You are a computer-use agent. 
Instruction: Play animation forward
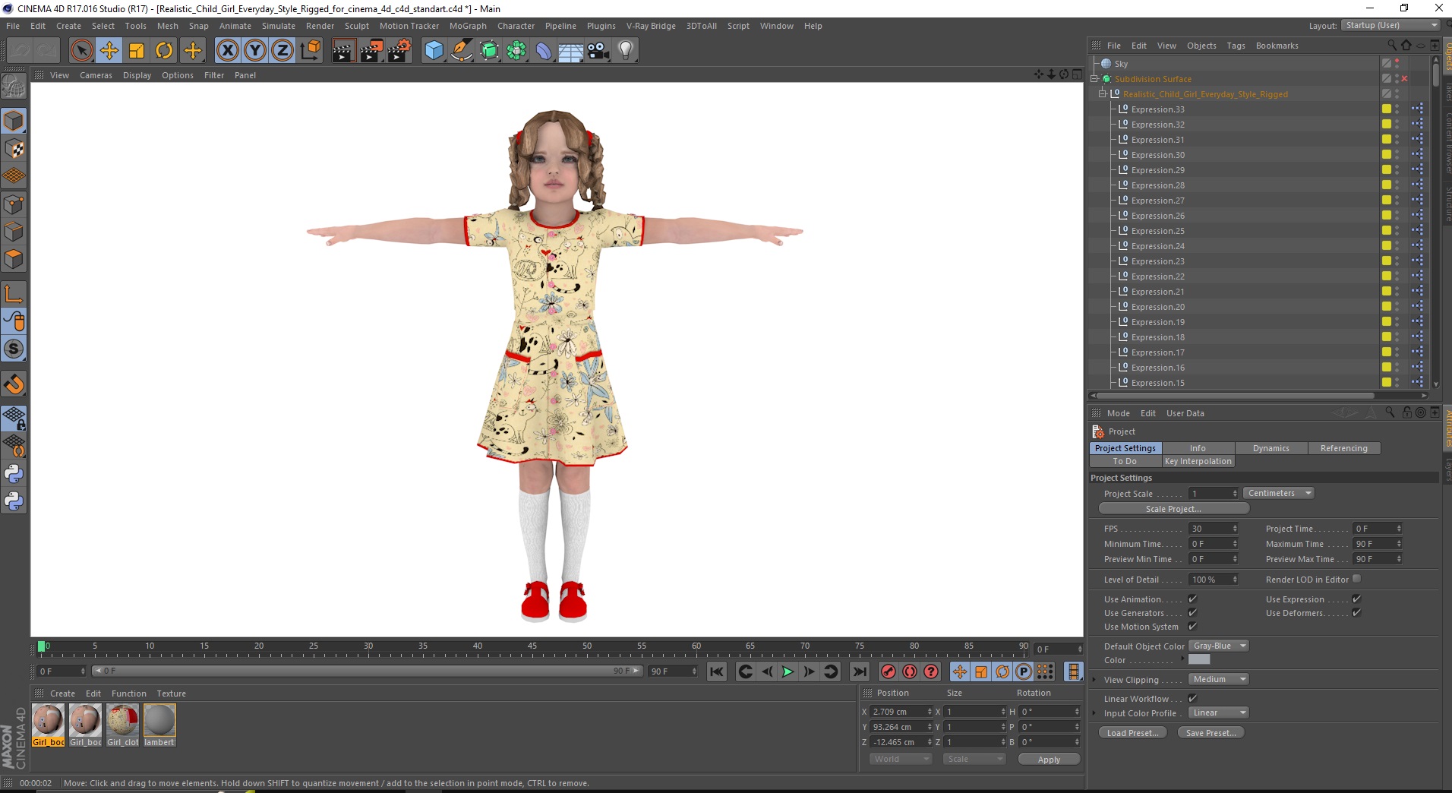point(788,671)
